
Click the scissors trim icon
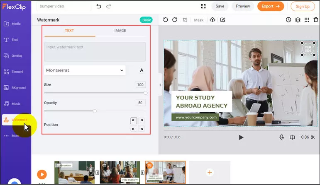(313, 137)
